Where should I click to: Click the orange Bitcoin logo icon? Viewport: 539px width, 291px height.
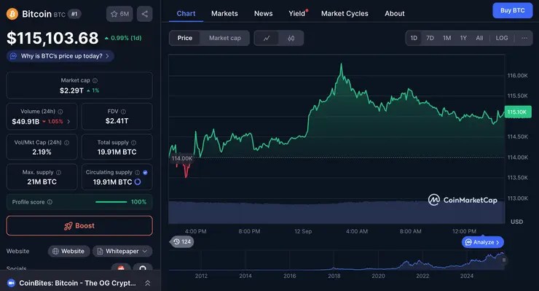tap(12, 14)
